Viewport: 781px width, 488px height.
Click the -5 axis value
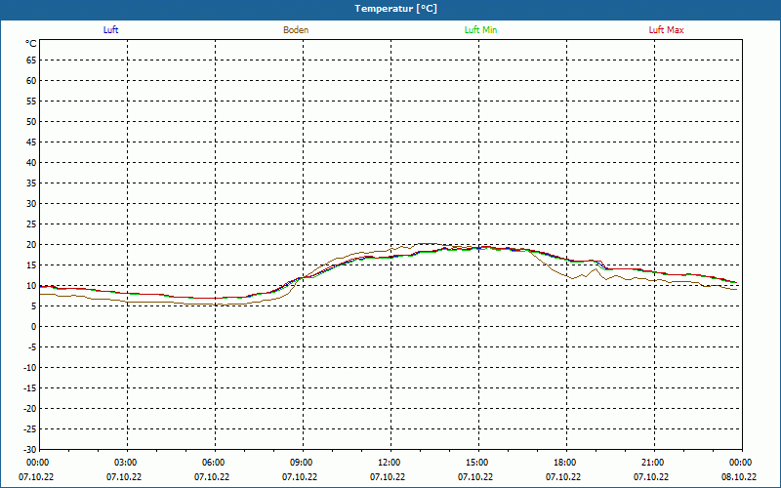click(x=32, y=347)
